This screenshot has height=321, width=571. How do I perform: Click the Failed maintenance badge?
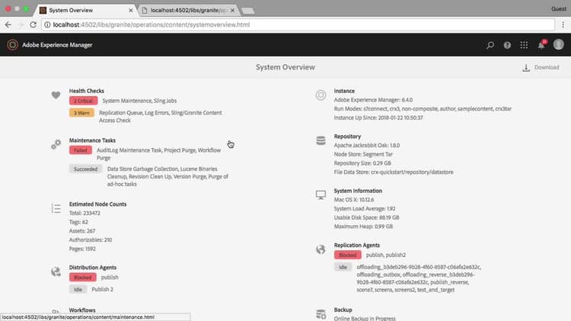81,150
